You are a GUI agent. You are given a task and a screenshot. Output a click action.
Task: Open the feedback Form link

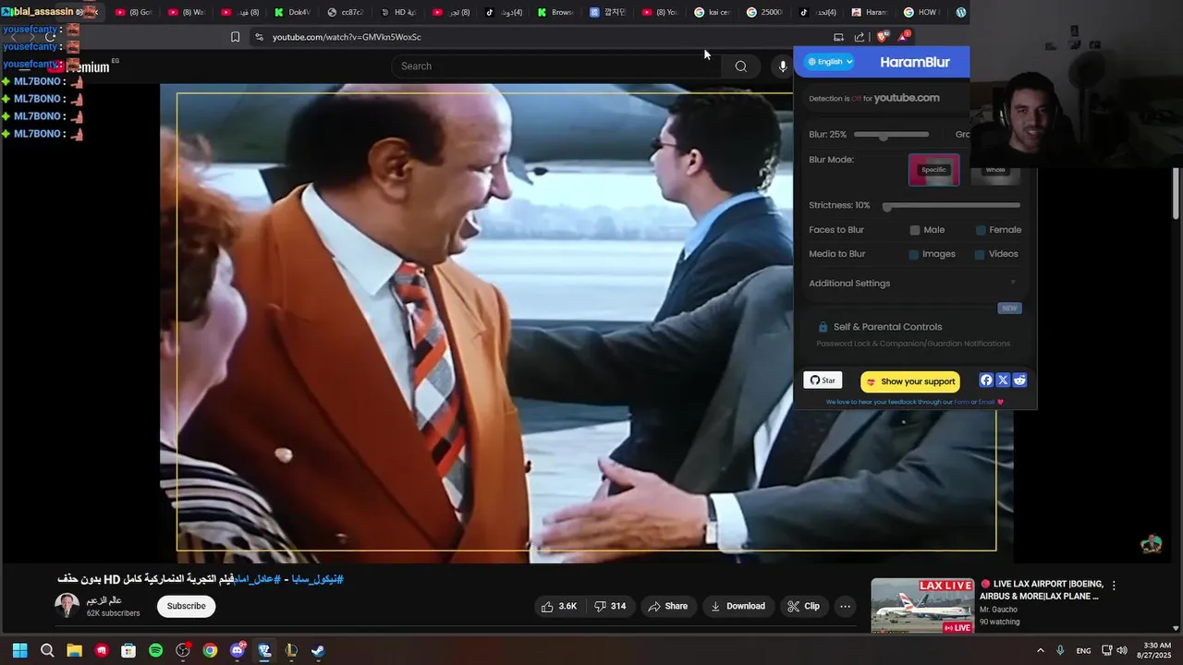961,402
